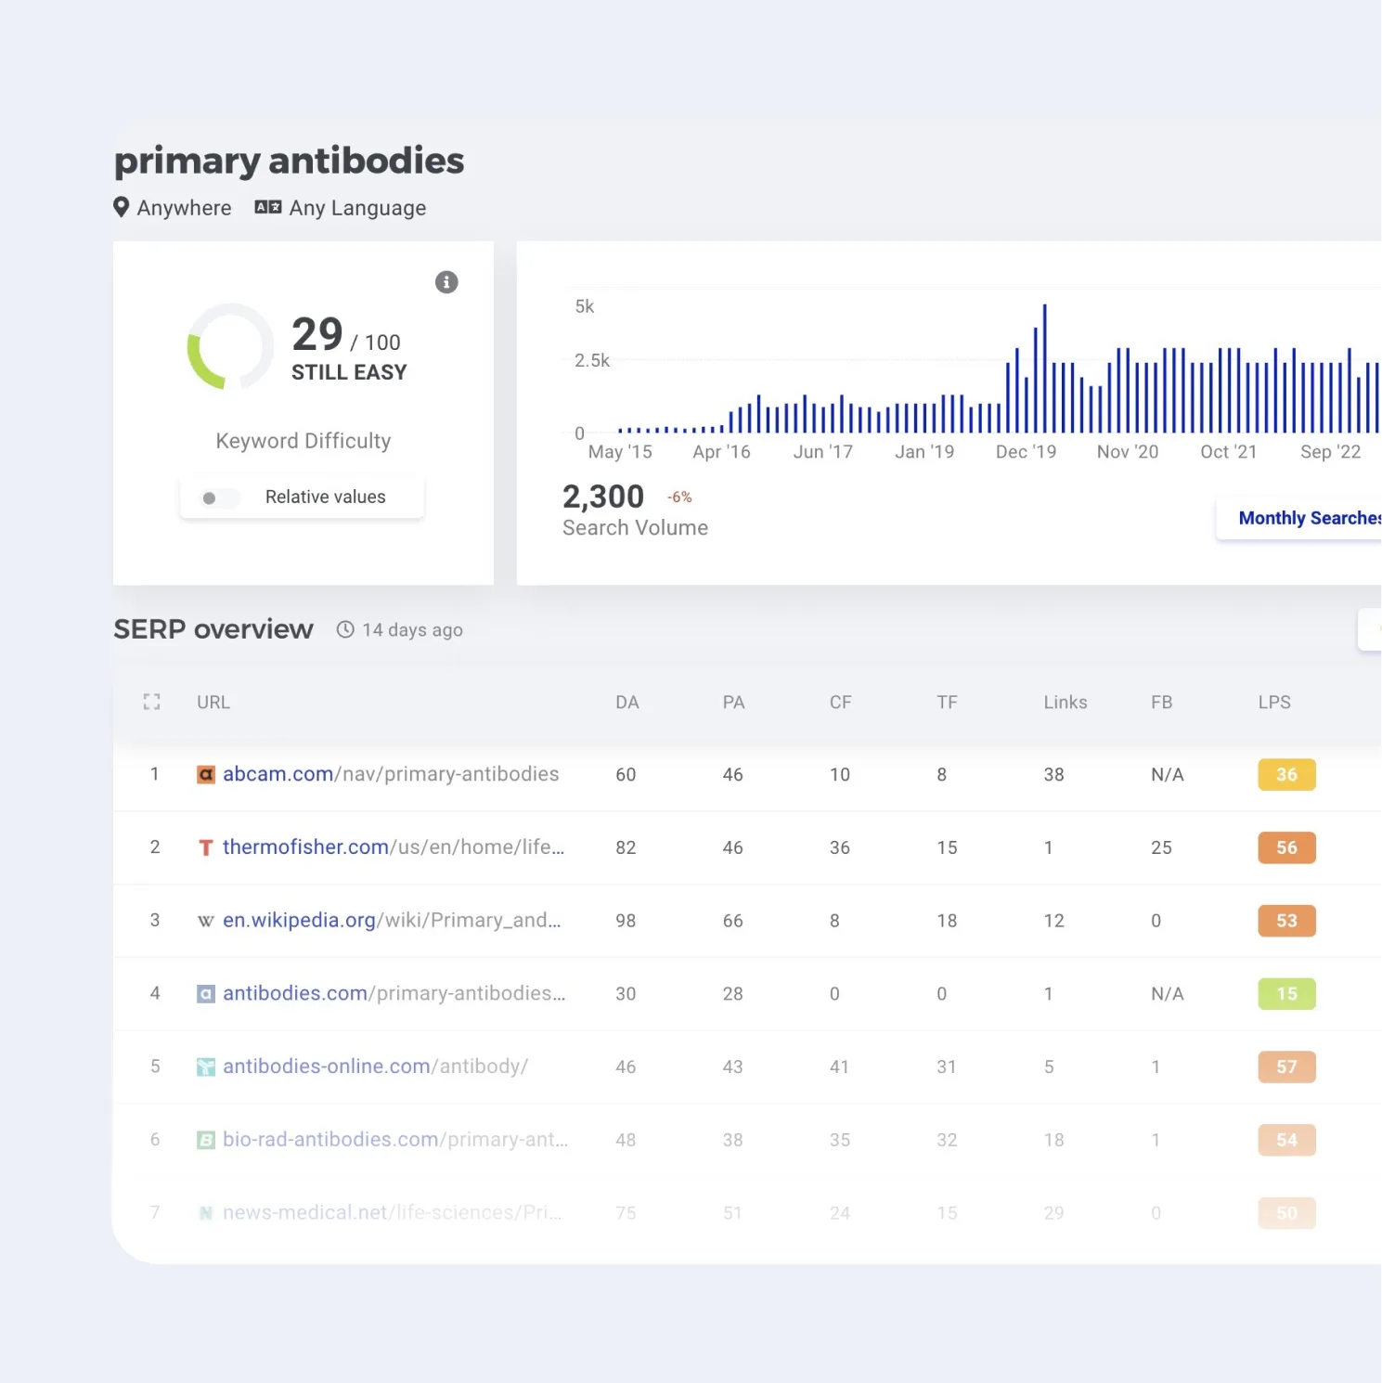Click the LPS score badge 36
Screen dimensions: 1382x1383
(x=1286, y=775)
